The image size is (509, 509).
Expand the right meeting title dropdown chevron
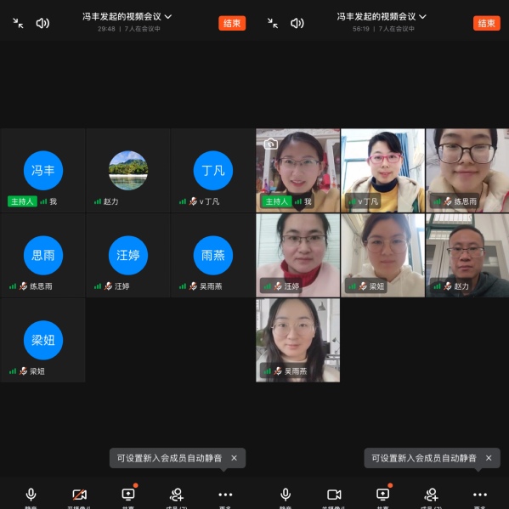tap(422, 16)
